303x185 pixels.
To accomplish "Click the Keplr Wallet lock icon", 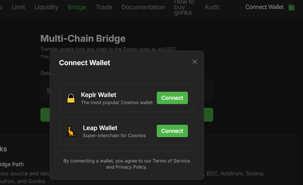I will [72, 98].
